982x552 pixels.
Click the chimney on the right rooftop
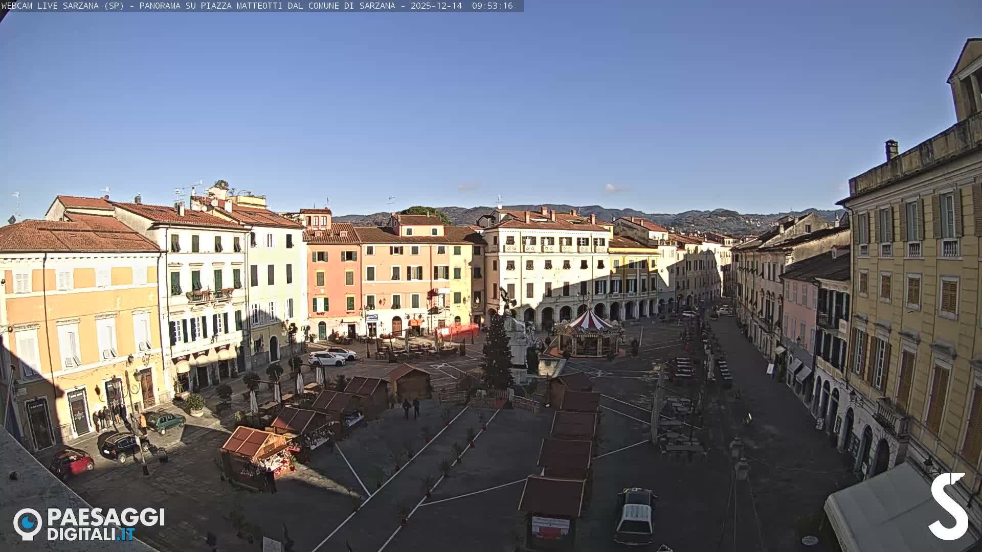[x=891, y=150]
